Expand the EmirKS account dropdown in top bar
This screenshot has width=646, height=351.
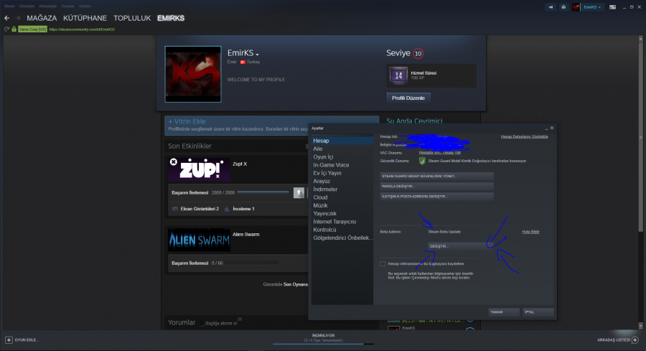click(592, 7)
